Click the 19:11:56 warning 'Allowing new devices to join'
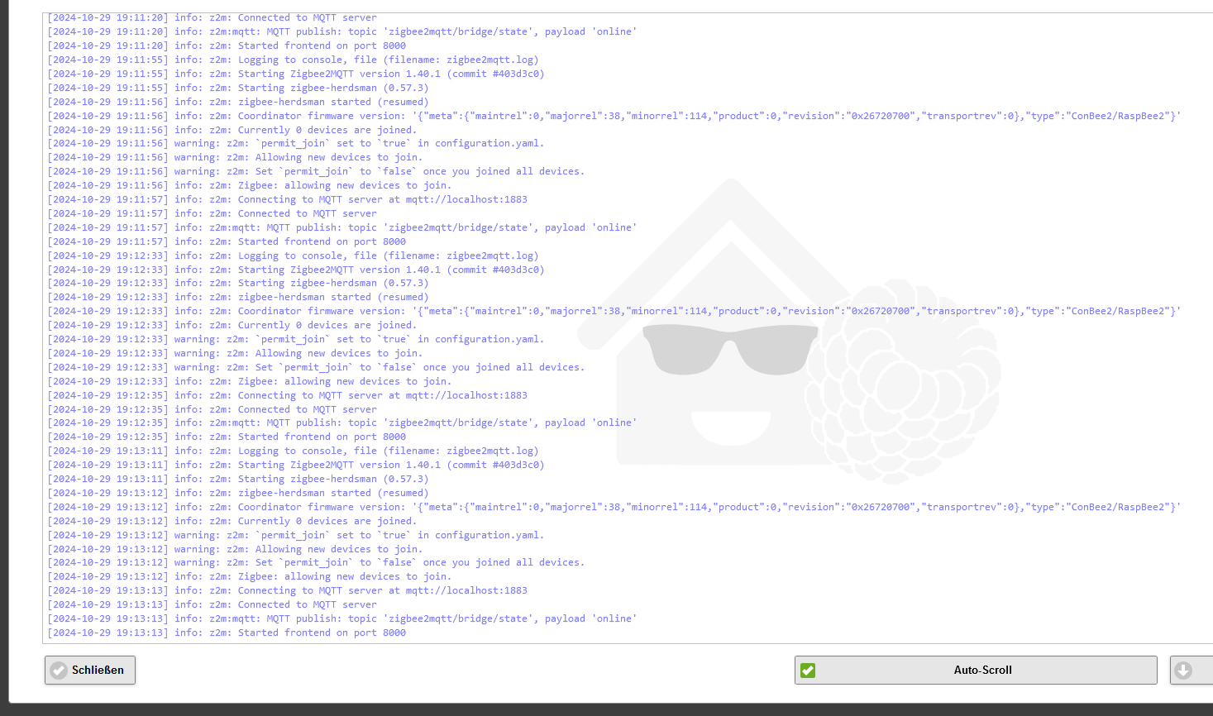The width and height of the screenshot is (1213, 716). point(235,157)
